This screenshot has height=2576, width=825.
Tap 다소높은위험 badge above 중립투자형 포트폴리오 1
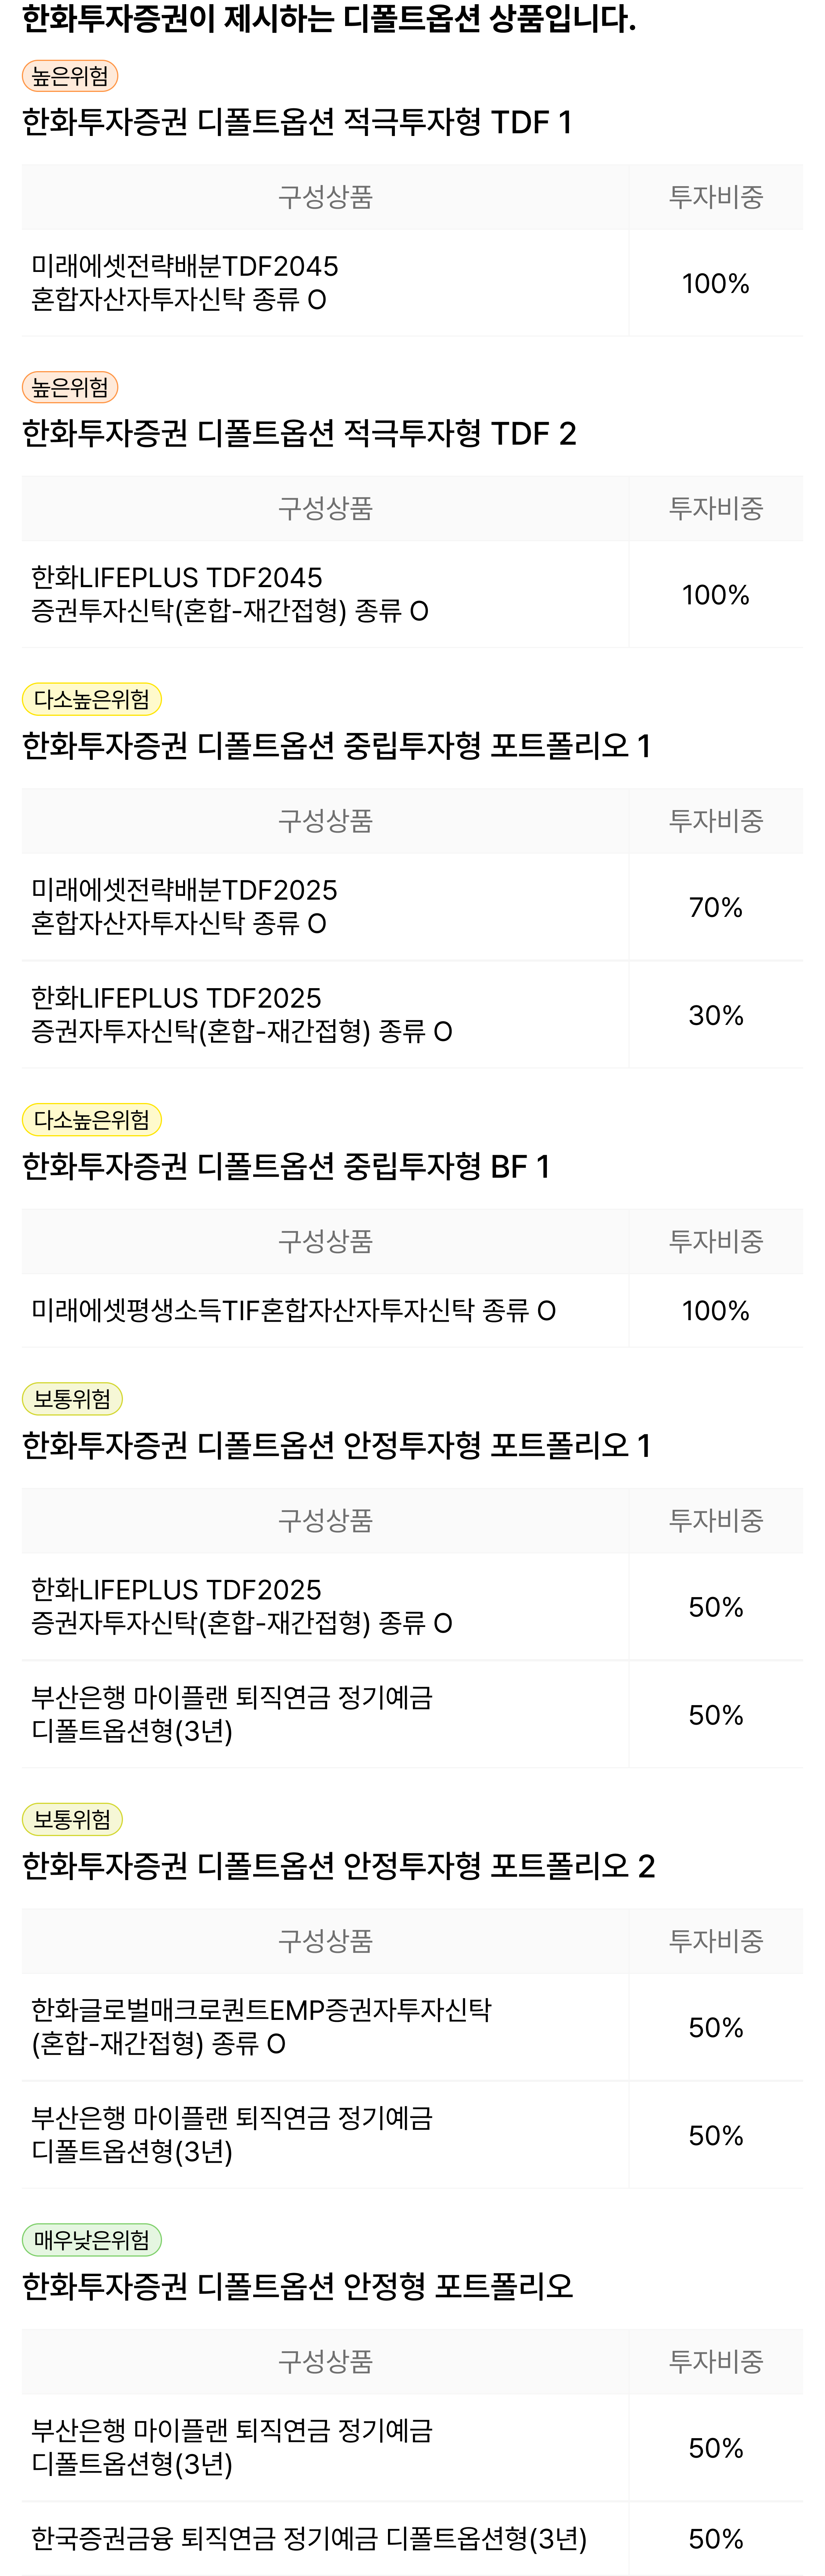pos(91,699)
